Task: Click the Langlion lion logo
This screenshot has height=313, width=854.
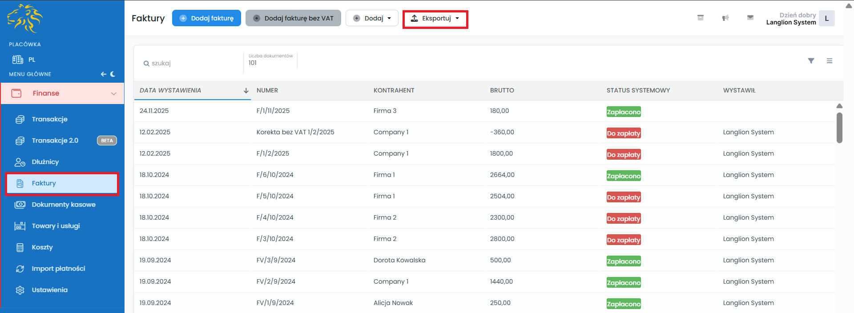Action: pos(25,19)
